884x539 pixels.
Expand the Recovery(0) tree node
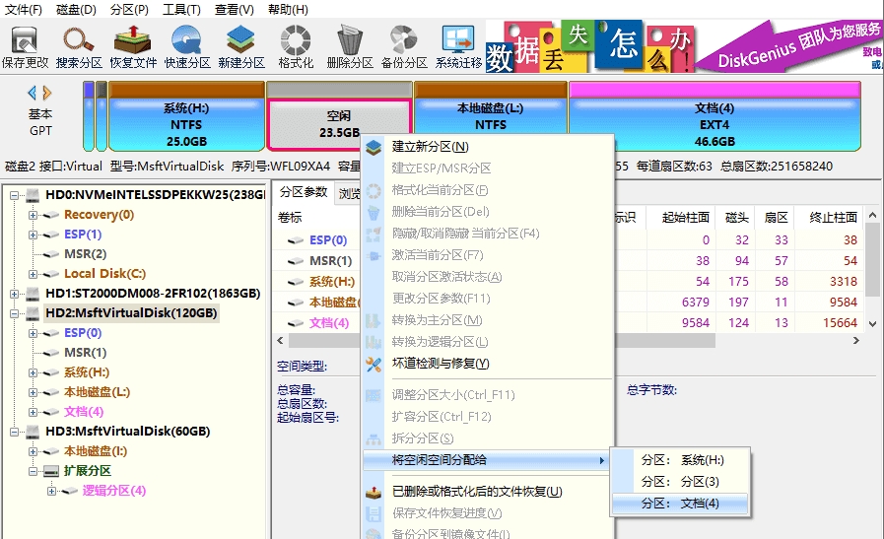[x=33, y=215]
